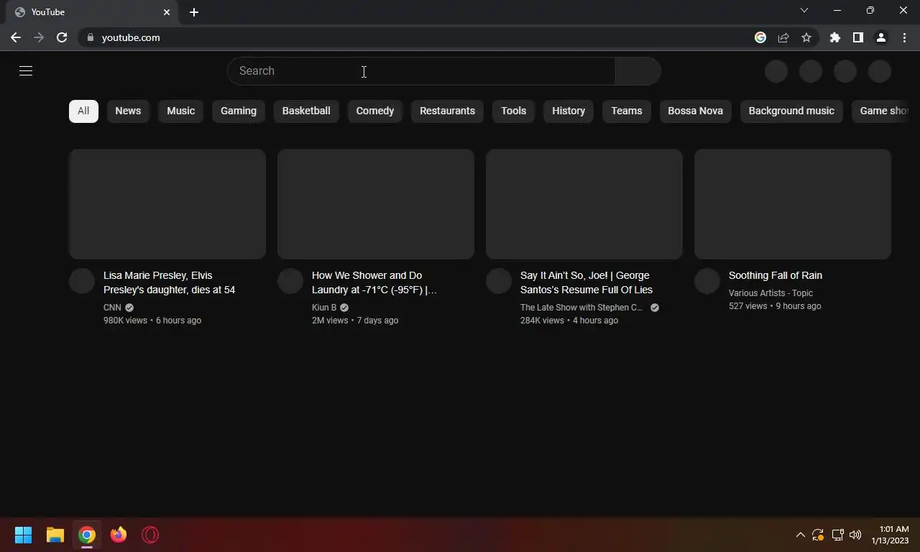
Task: Click the verified badge next to CNN
Action: (129, 308)
